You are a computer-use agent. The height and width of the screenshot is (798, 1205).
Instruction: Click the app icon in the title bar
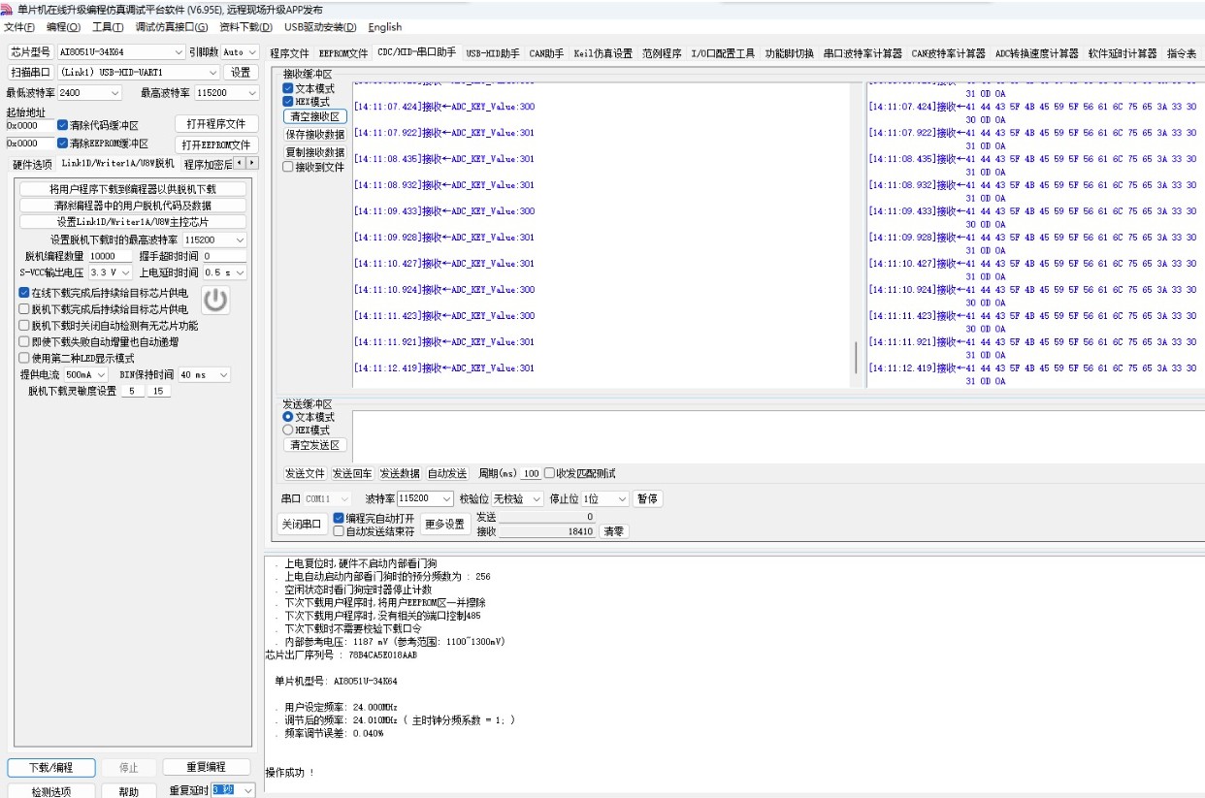[8, 9]
